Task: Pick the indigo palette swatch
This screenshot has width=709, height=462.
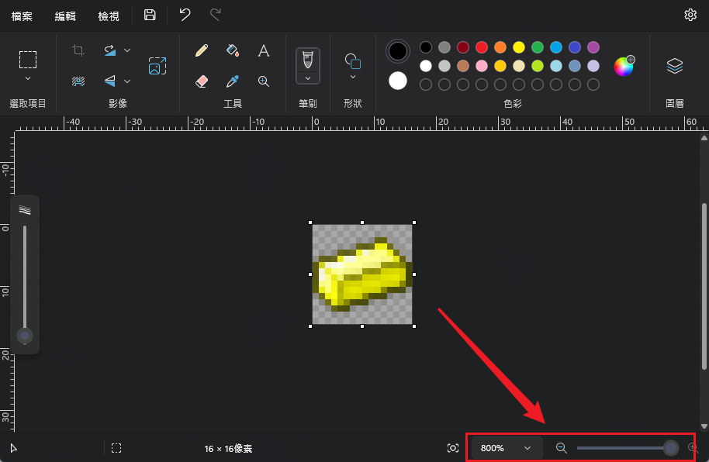Action: pos(575,47)
